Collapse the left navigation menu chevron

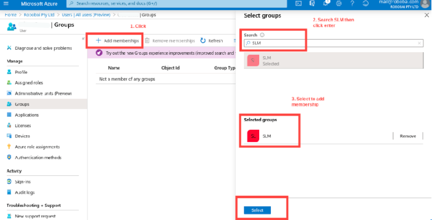point(83,39)
